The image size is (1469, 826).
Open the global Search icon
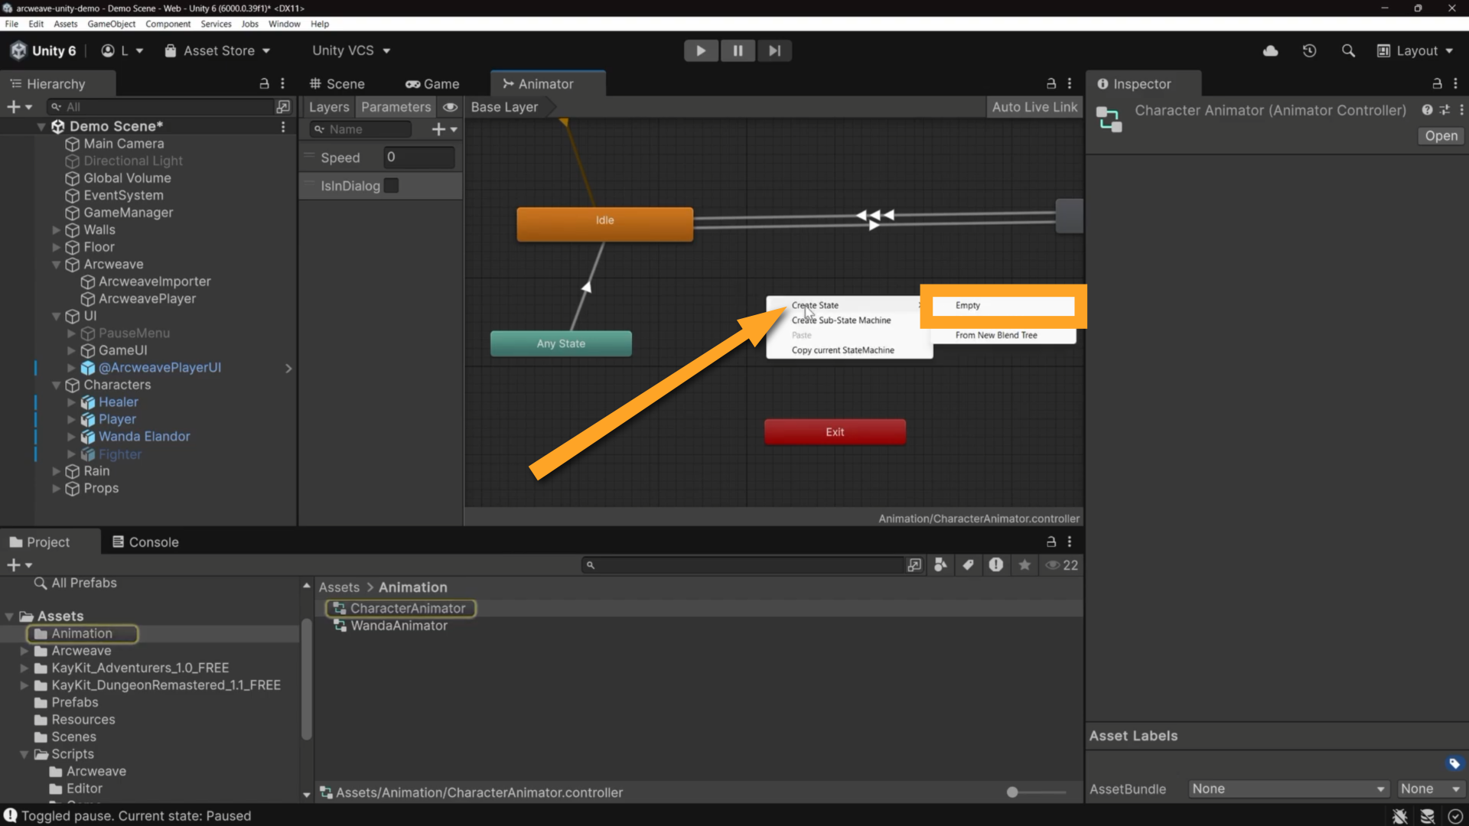click(1348, 50)
